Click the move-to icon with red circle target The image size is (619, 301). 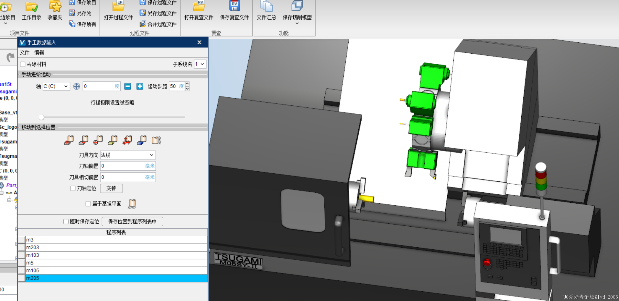[98, 140]
